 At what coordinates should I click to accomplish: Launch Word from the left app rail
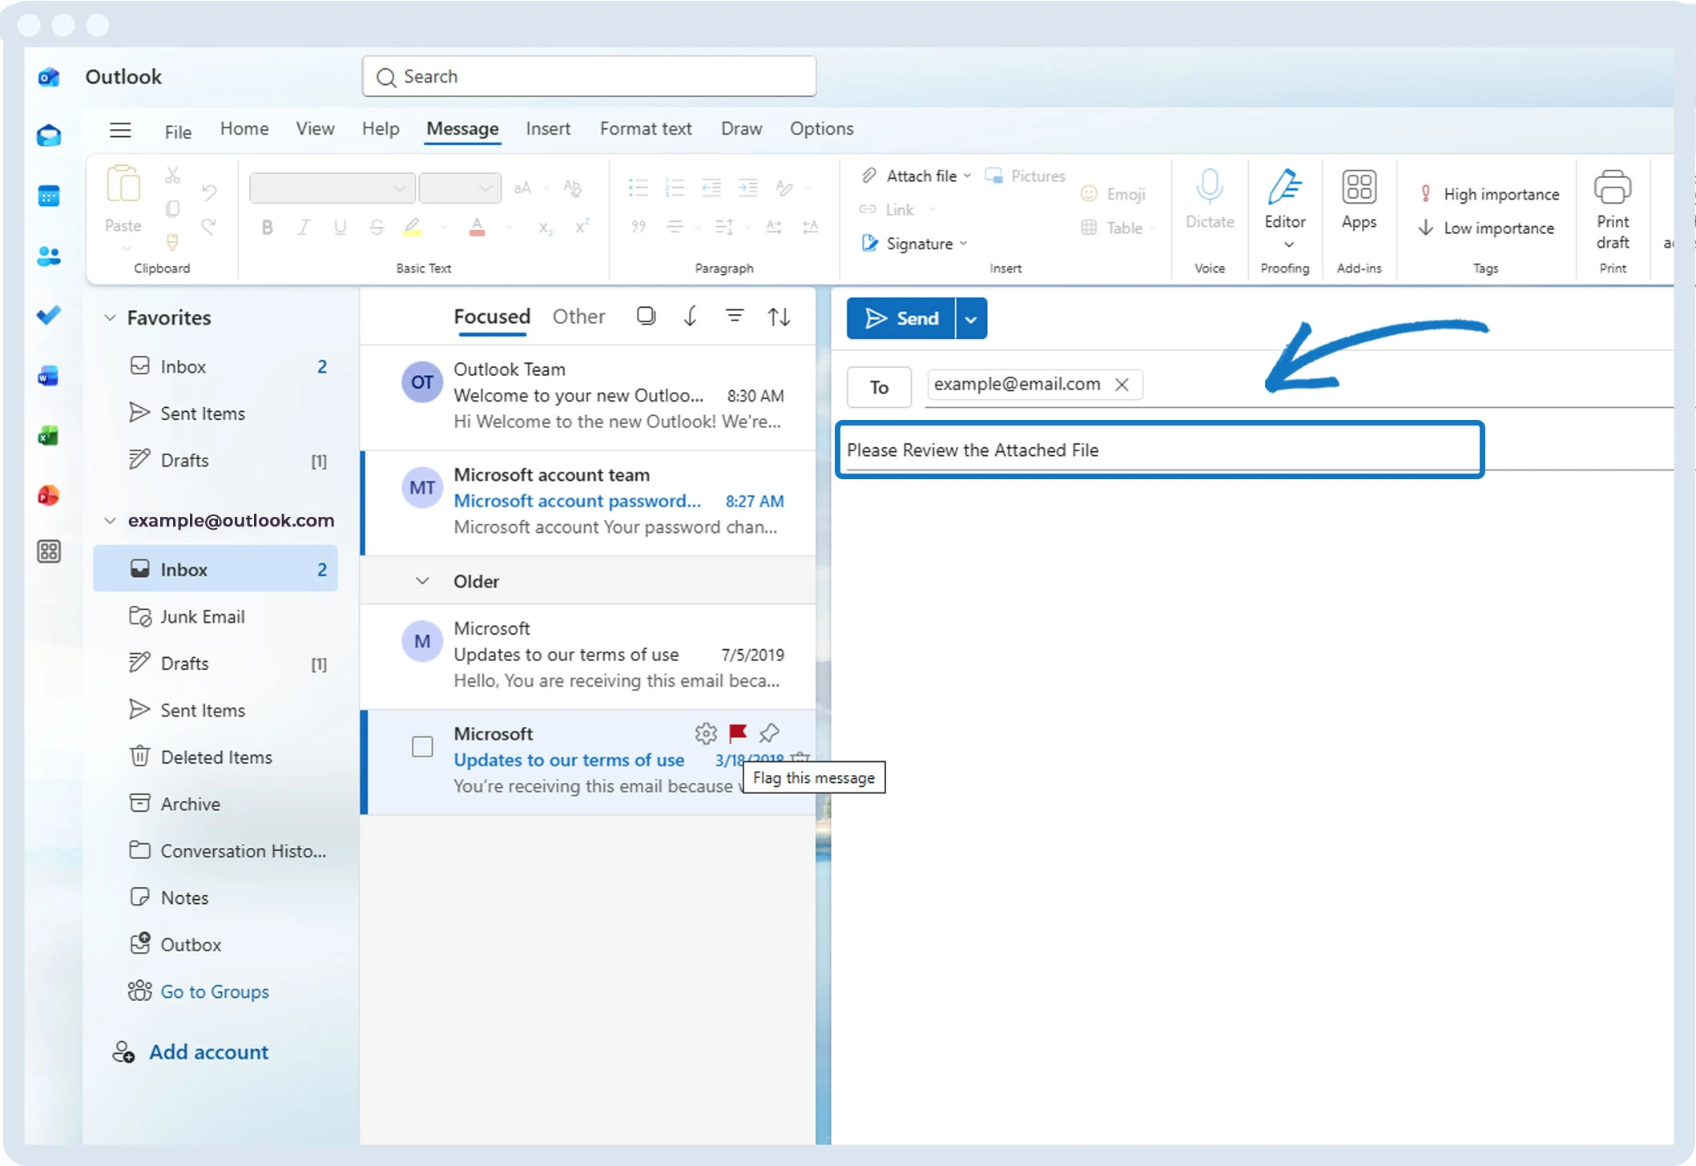[49, 376]
